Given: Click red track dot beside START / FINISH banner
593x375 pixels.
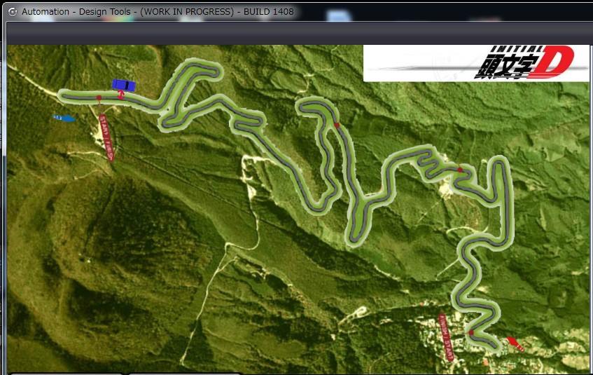Looking at the screenshot, I should (99, 97).
